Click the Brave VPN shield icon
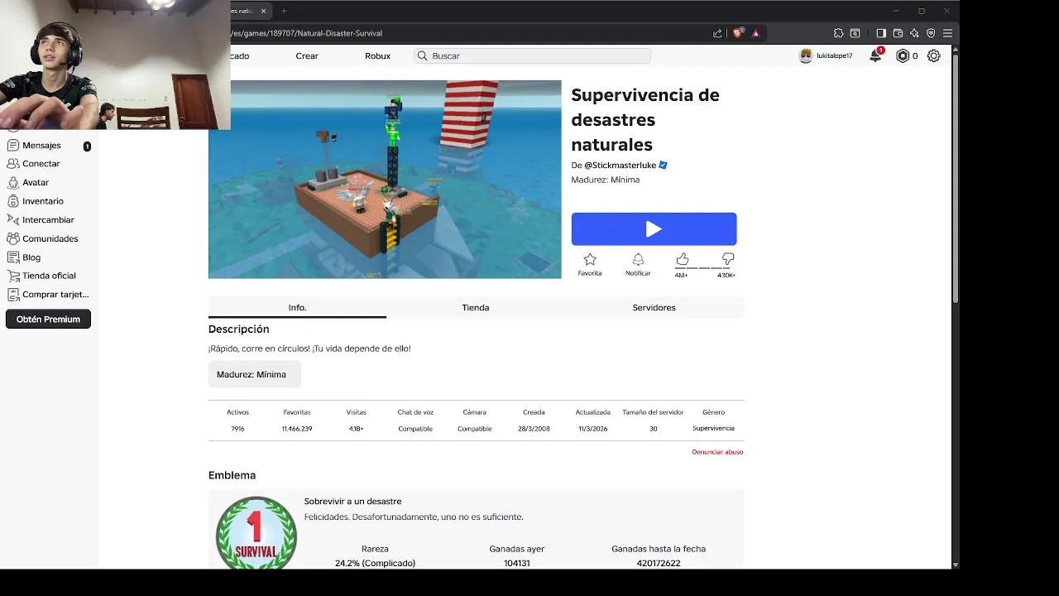The image size is (1059, 596). (931, 33)
